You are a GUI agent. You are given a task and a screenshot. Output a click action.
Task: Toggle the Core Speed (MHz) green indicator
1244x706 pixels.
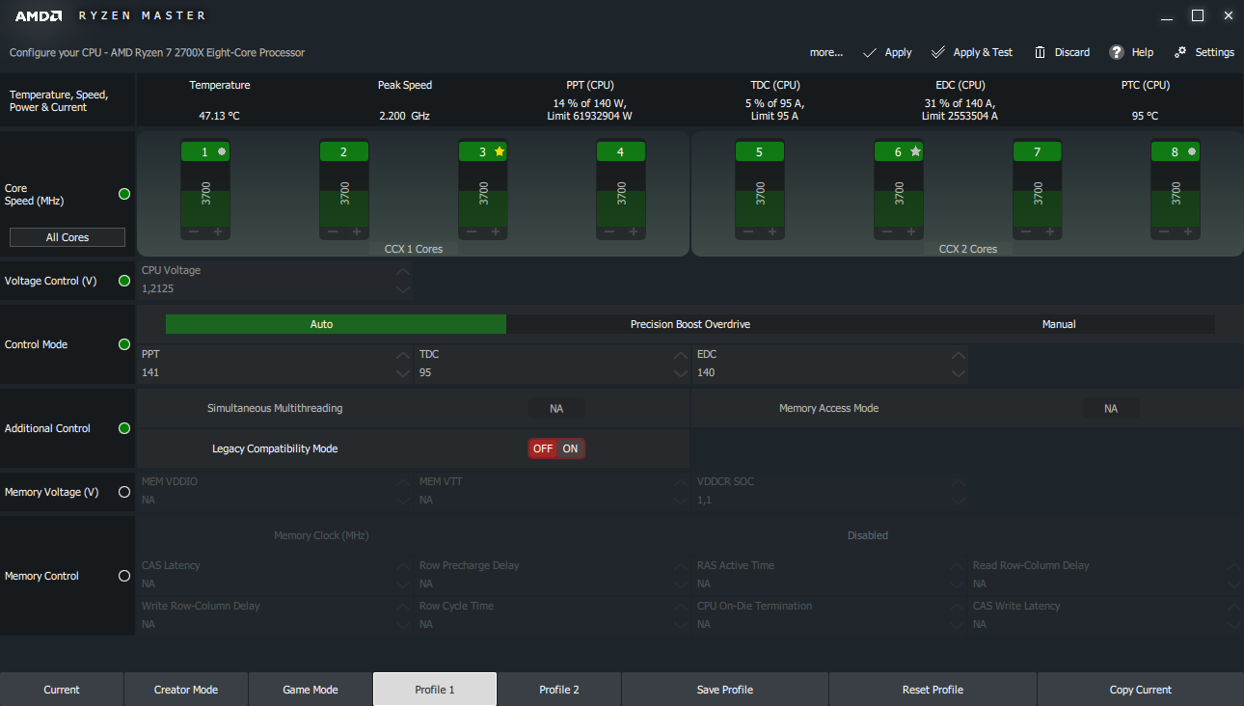point(123,194)
